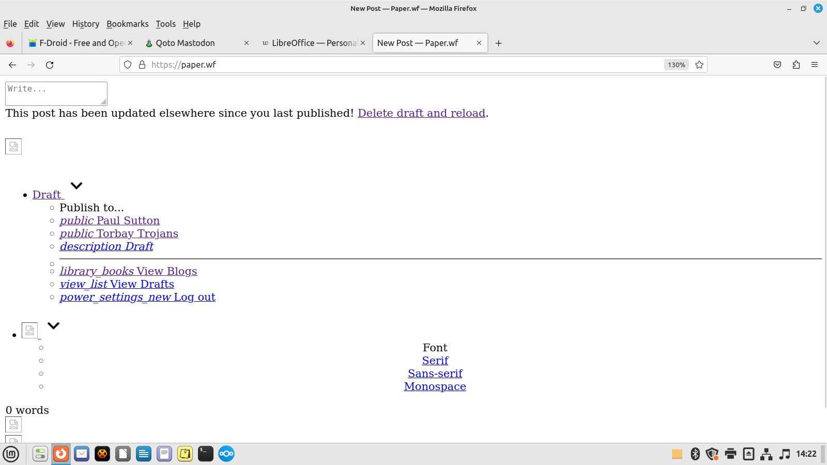Reset the 130% zoom level indicator

click(676, 65)
